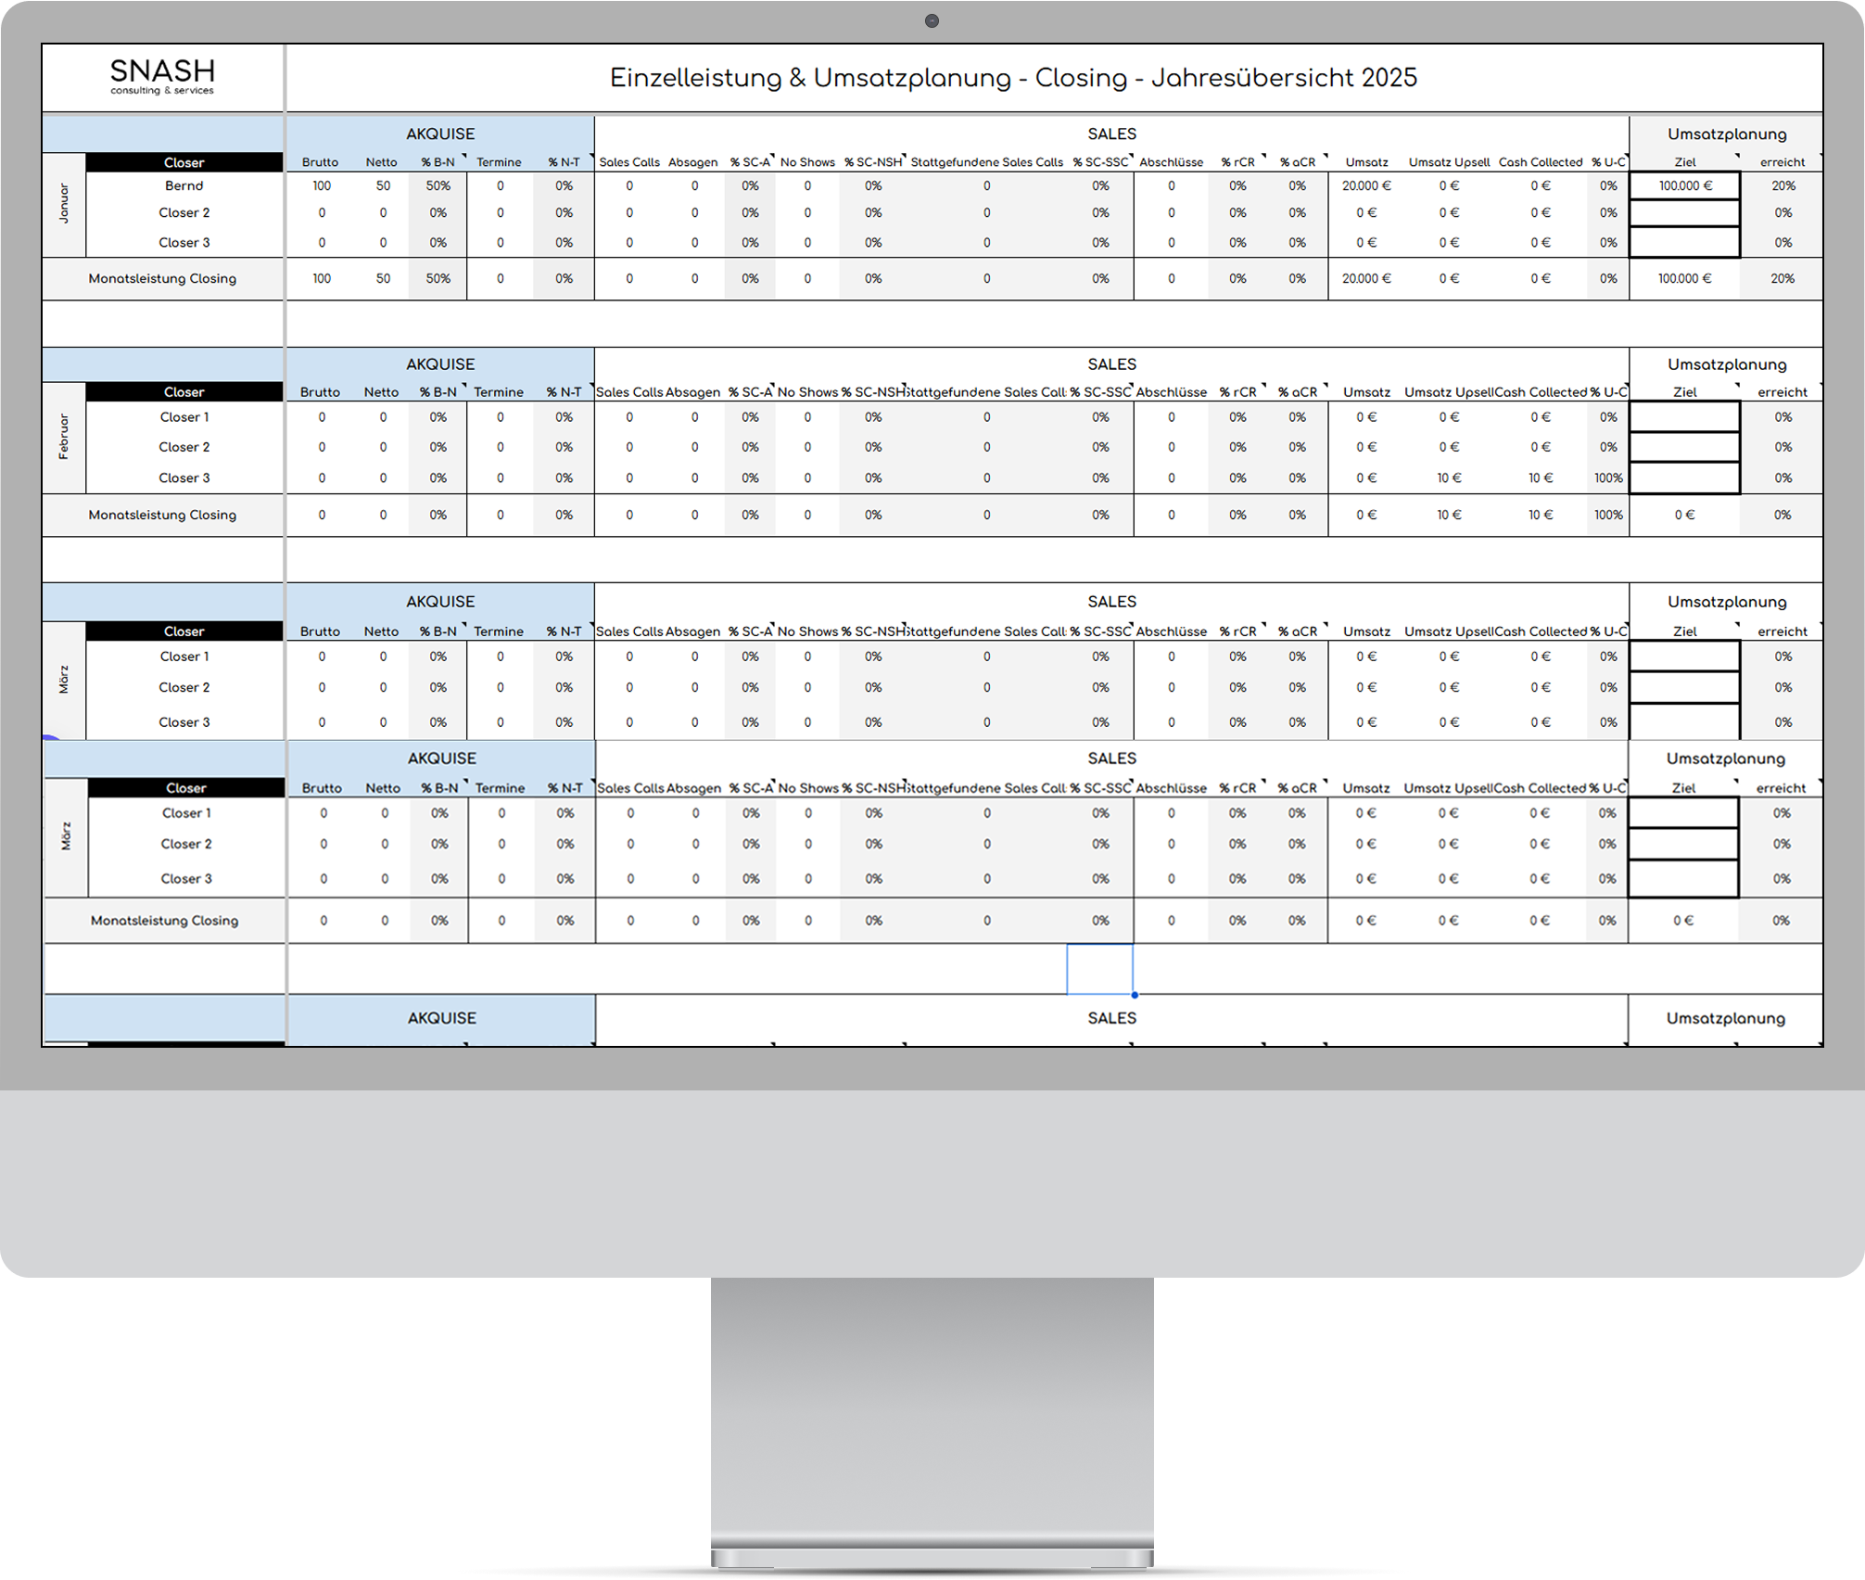Viewport: 1865px width, 1580px height.
Task: Click Bernd's Umsatz cell showing 20.000 €
Action: click(1365, 185)
